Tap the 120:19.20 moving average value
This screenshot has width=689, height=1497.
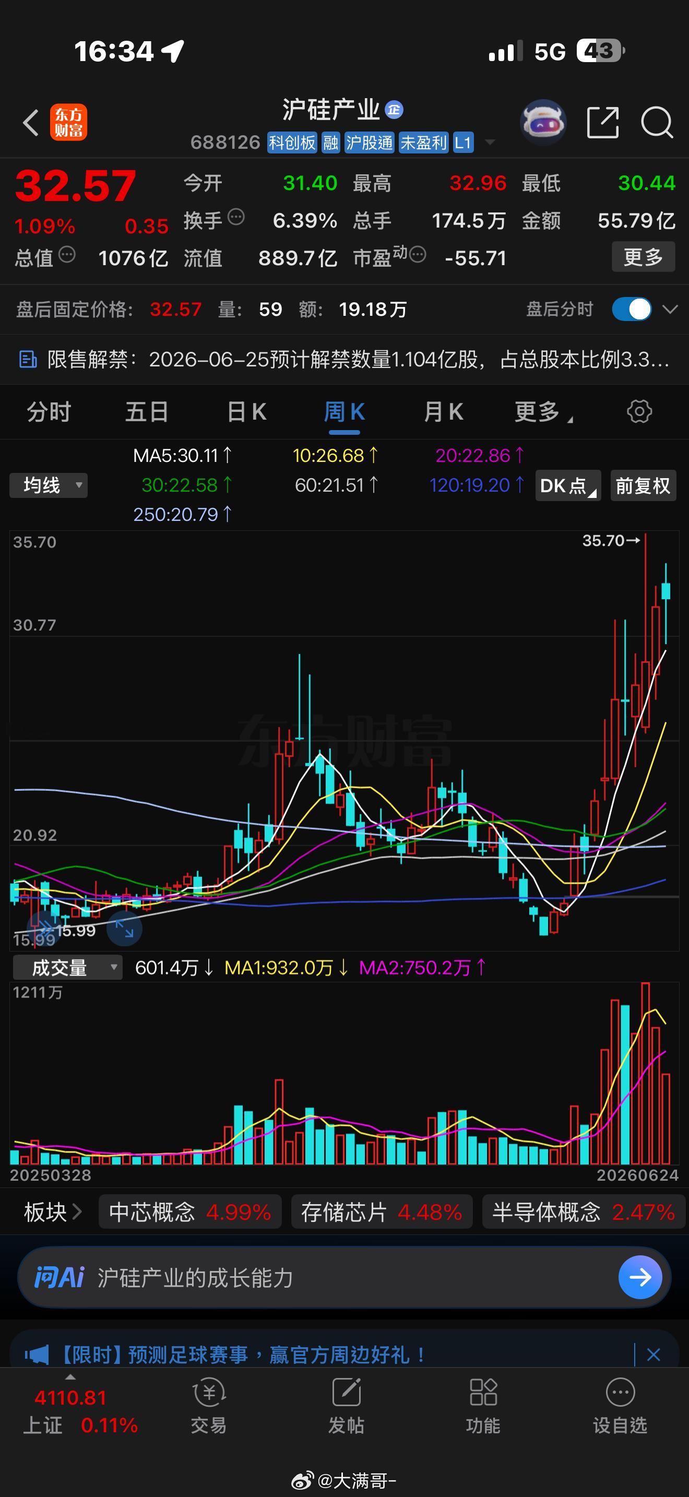tap(477, 485)
